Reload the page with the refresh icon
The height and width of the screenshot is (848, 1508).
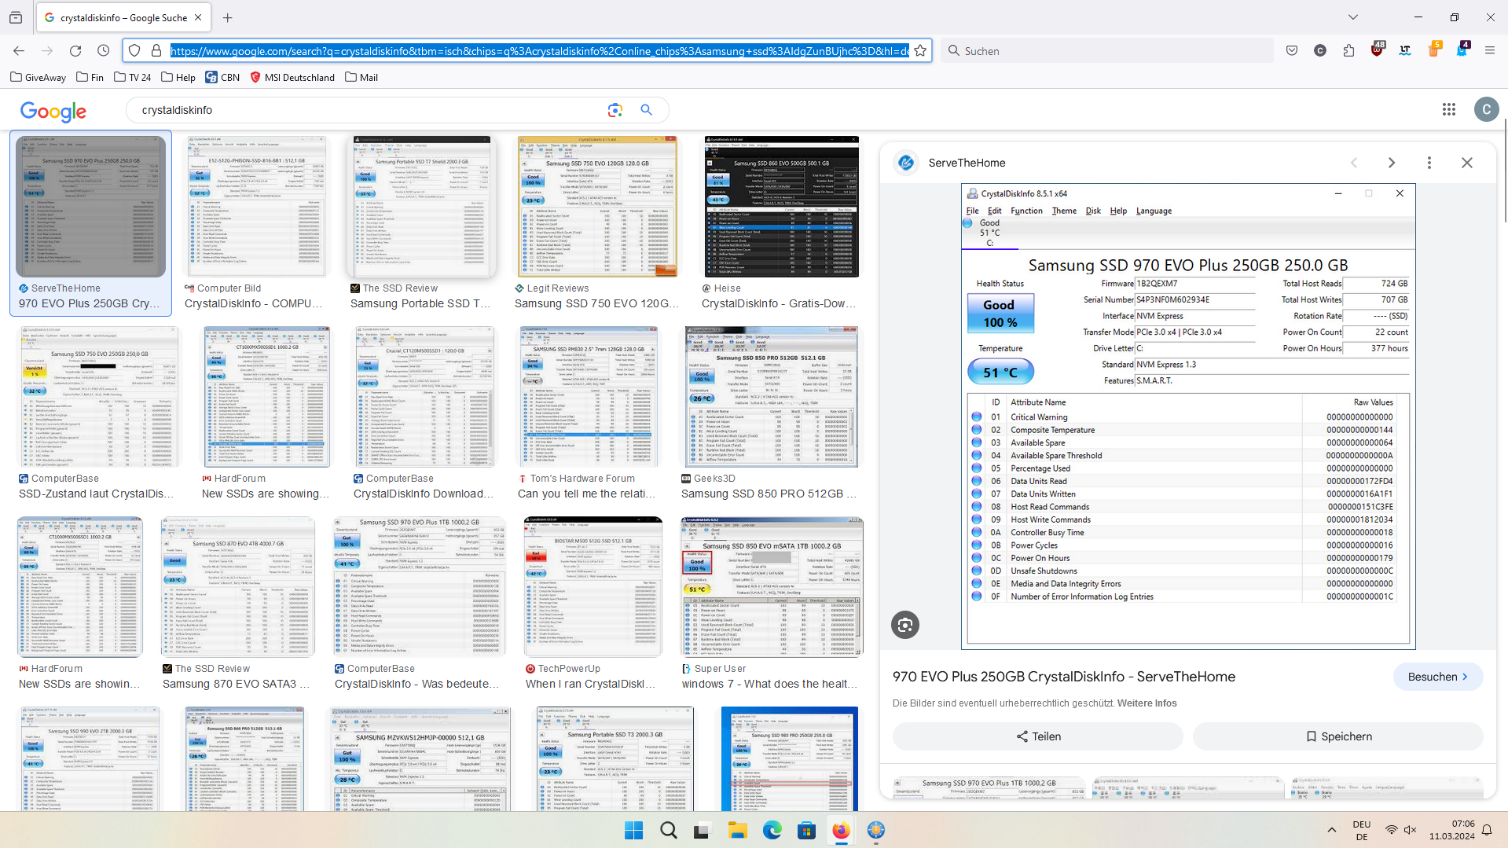(75, 51)
